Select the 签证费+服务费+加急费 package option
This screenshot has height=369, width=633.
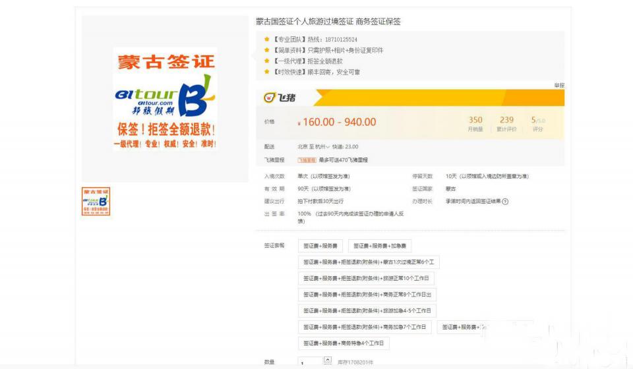click(x=380, y=246)
